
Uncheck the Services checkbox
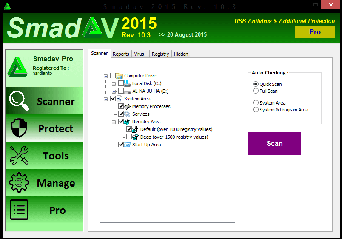pyautogui.click(x=121, y=114)
